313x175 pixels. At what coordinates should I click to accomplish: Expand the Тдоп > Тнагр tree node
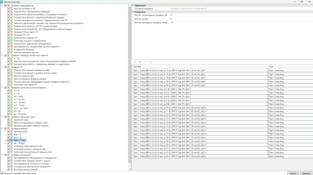(5, 140)
